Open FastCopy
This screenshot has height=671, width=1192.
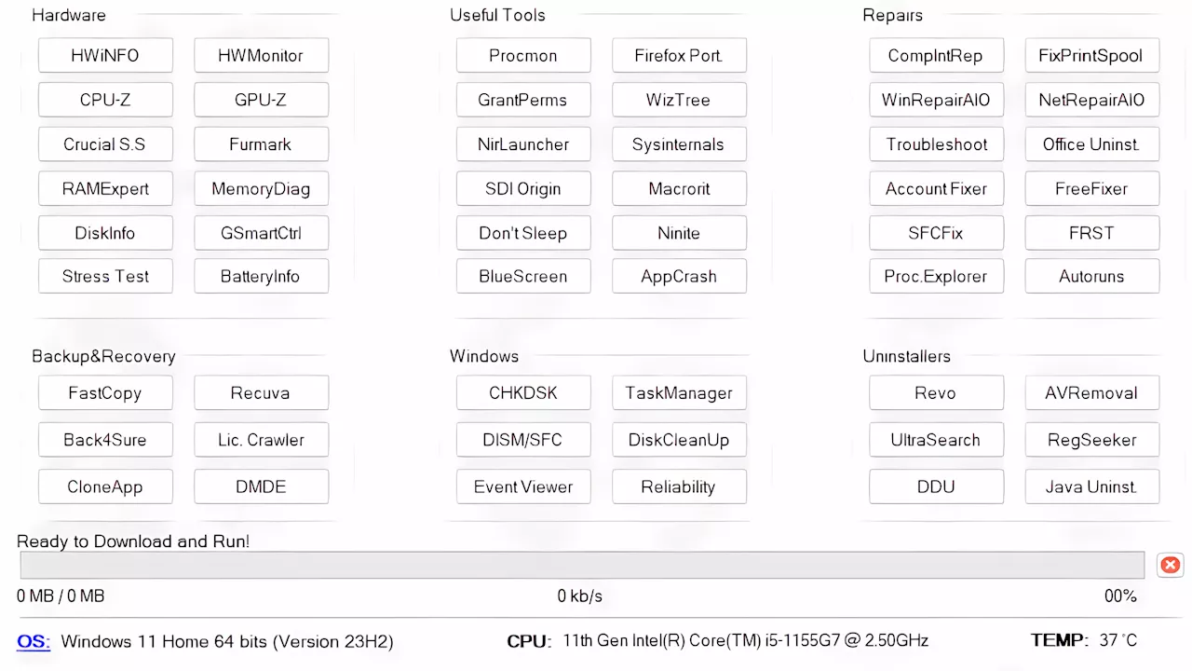tap(105, 392)
